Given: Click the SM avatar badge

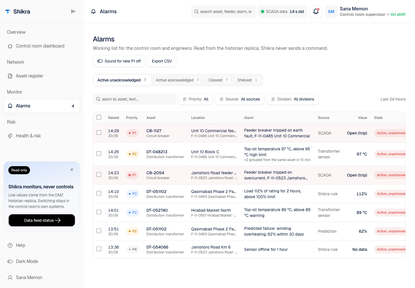Looking at the screenshot, I should (331, 12).
